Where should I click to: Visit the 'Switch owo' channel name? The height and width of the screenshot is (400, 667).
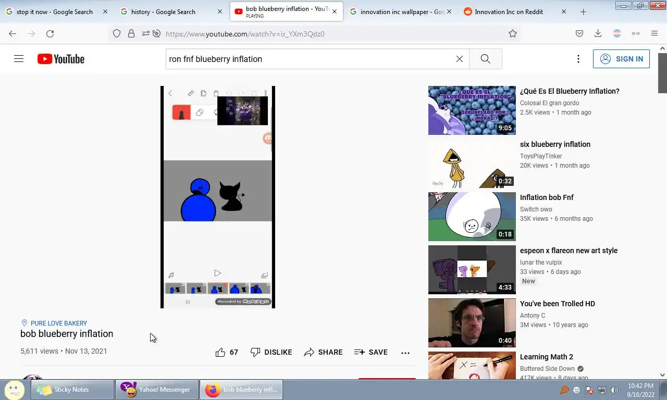pyautogui.click(x=536, y=209)
